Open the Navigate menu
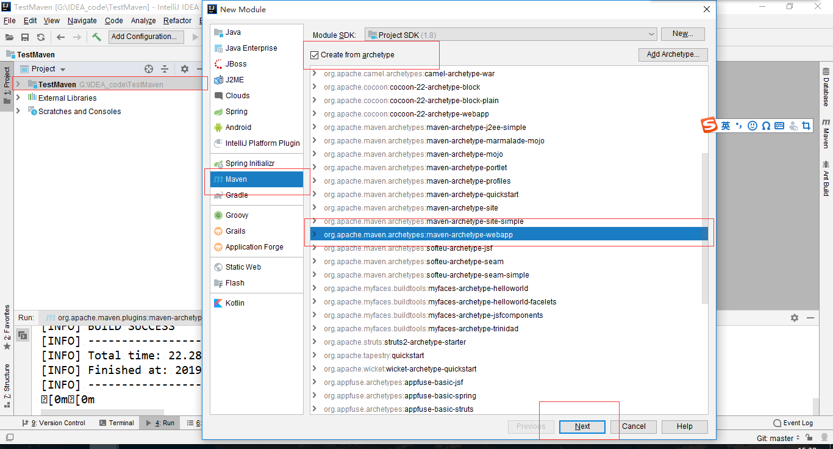The image size is (833, 449). (82, 21)
